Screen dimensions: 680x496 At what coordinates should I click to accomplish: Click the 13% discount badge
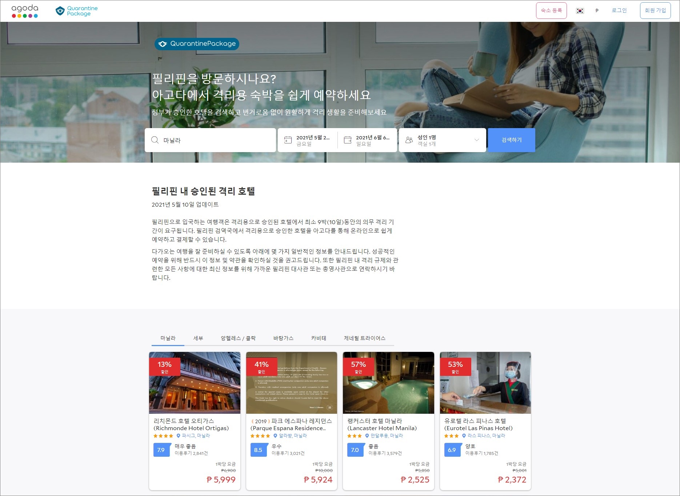coord(164,366)
